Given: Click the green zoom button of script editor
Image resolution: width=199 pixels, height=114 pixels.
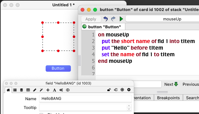Looking at the screenshot, I should tap(95, 10).
